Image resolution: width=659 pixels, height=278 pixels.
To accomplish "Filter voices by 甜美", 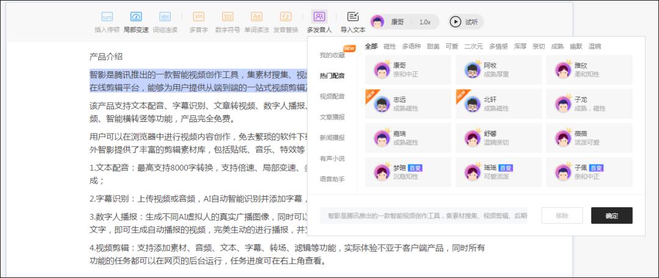I will pos(433,46).
